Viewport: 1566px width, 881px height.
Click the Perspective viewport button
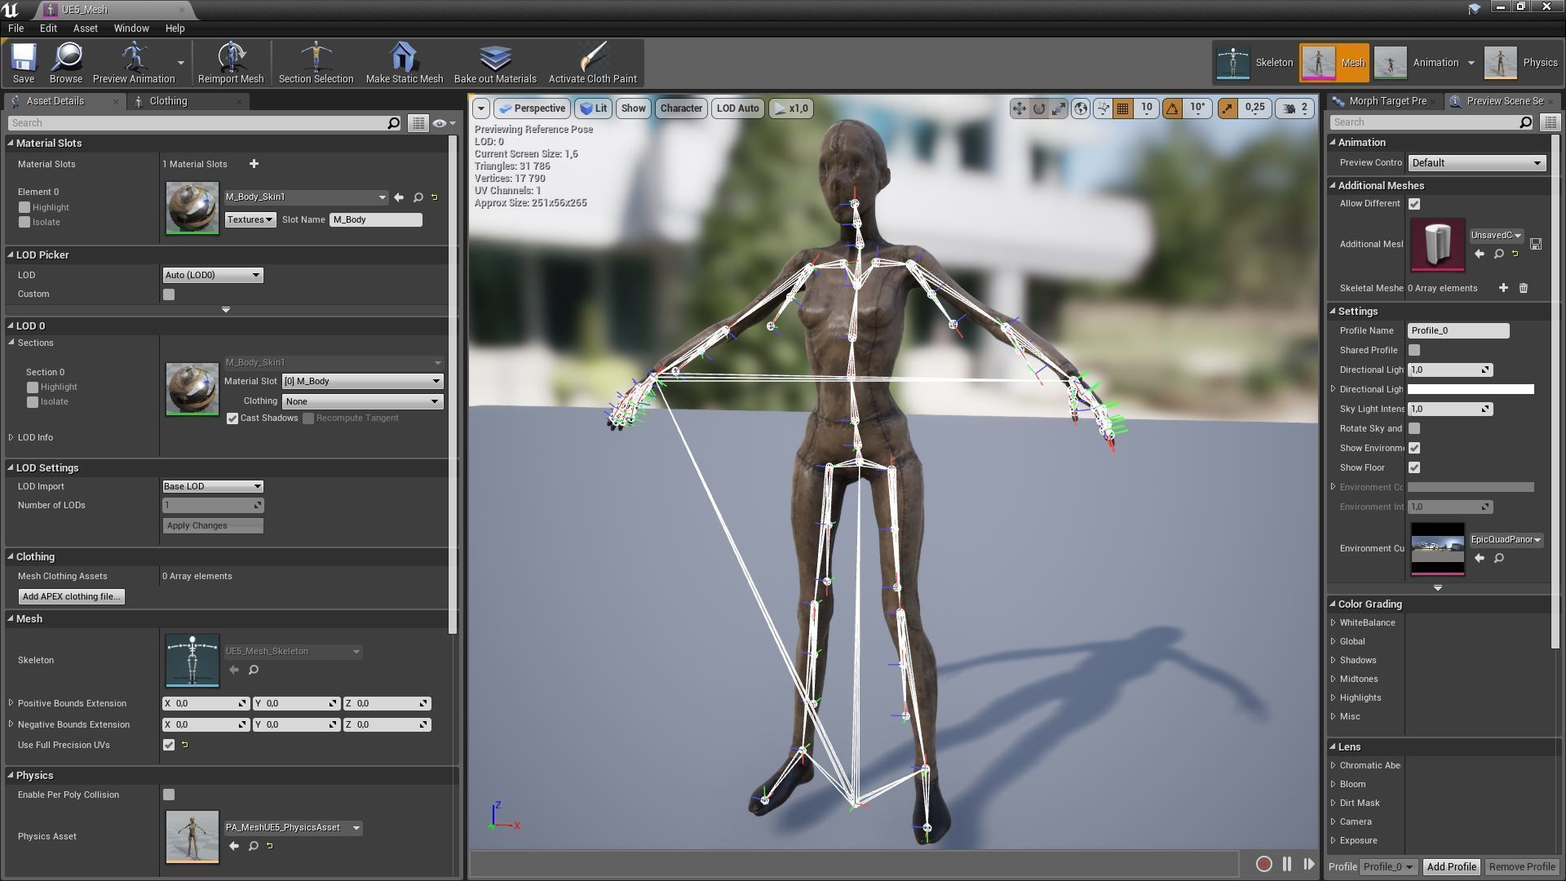click(x=531, y=108)
